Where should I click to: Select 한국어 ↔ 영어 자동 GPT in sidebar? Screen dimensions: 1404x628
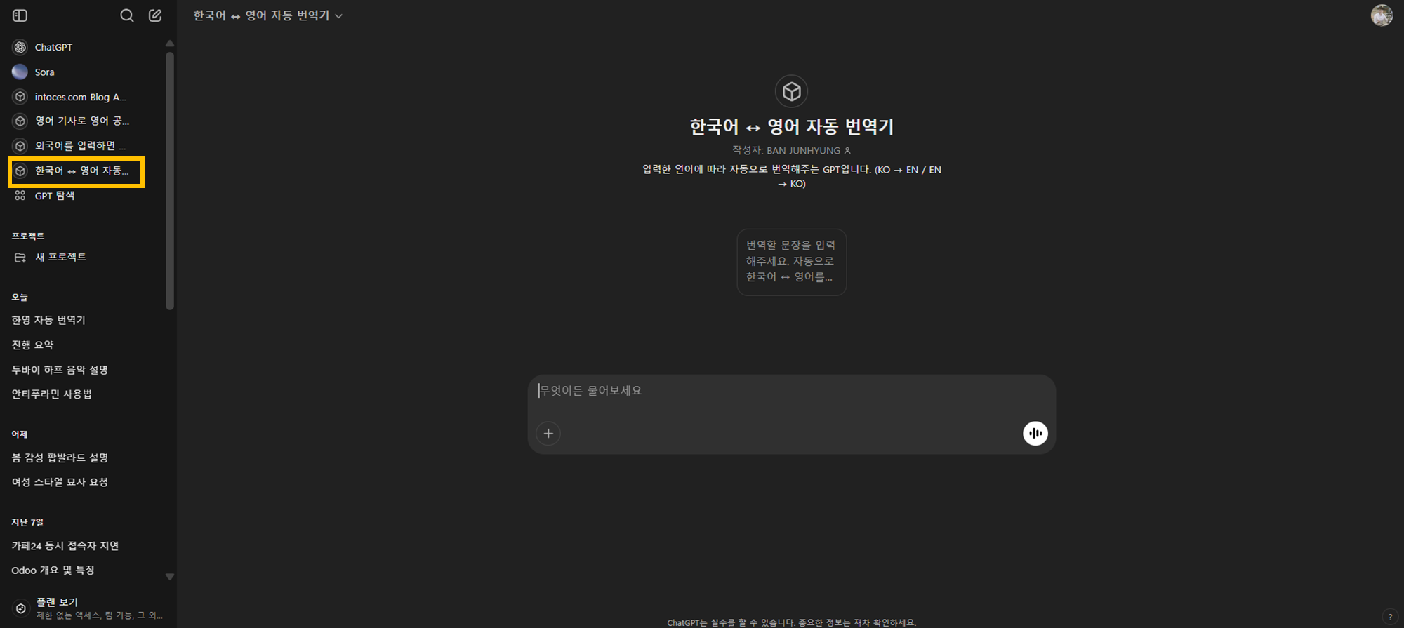point(77,171)
